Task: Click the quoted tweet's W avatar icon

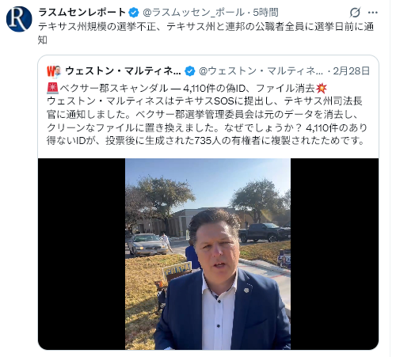Action: click(x=54, y=71)
